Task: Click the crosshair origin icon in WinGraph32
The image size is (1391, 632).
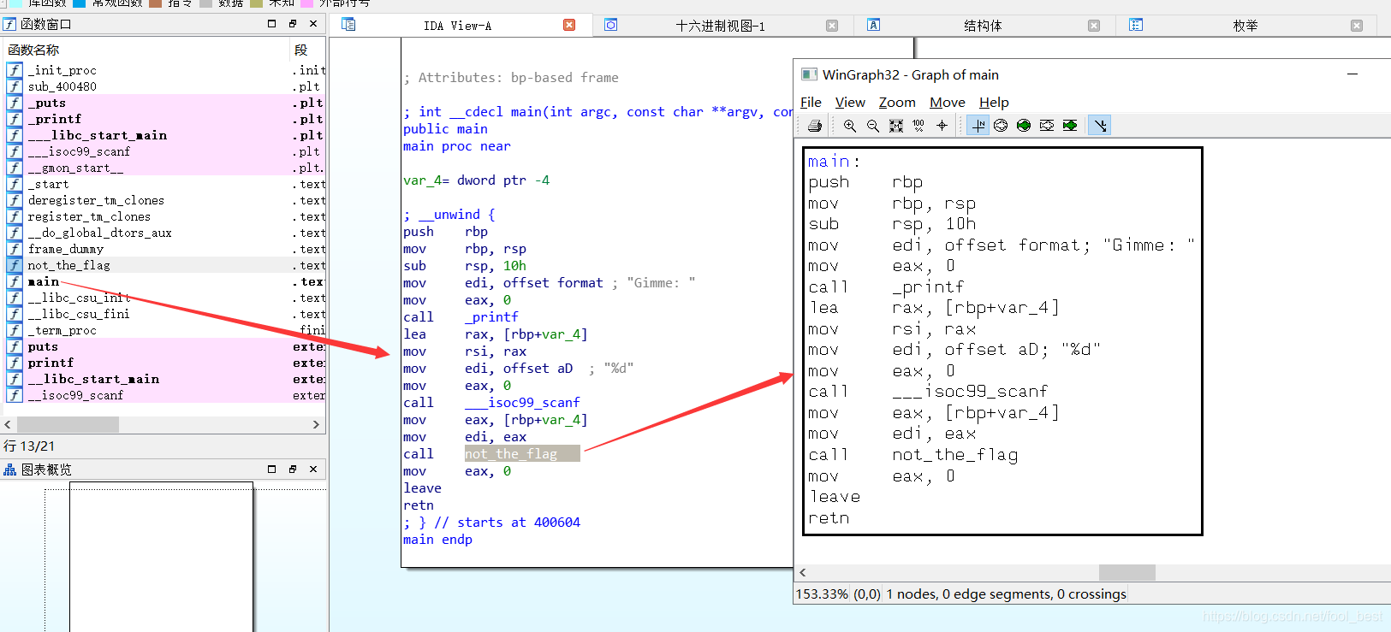Action: [942, 126]
